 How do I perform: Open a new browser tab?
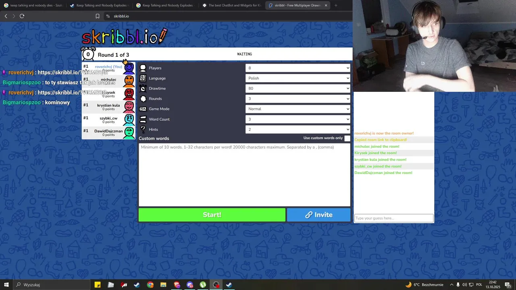click(x=336, y=5)
